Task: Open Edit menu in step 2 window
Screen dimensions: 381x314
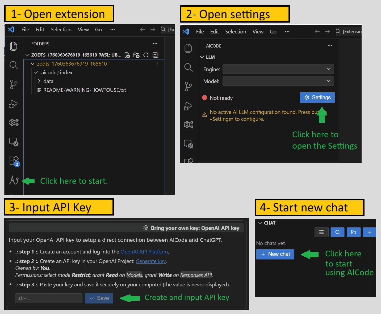Action: click(215, 32)
